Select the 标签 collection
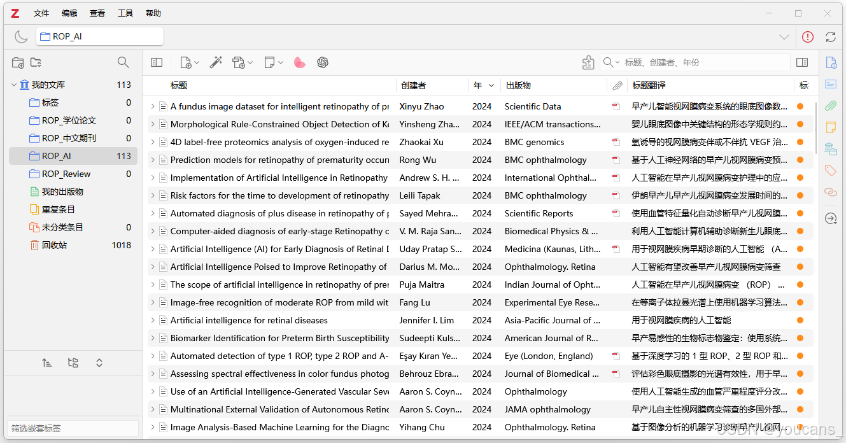The height and width of the screenshot is (443, 846). (73, 102)
